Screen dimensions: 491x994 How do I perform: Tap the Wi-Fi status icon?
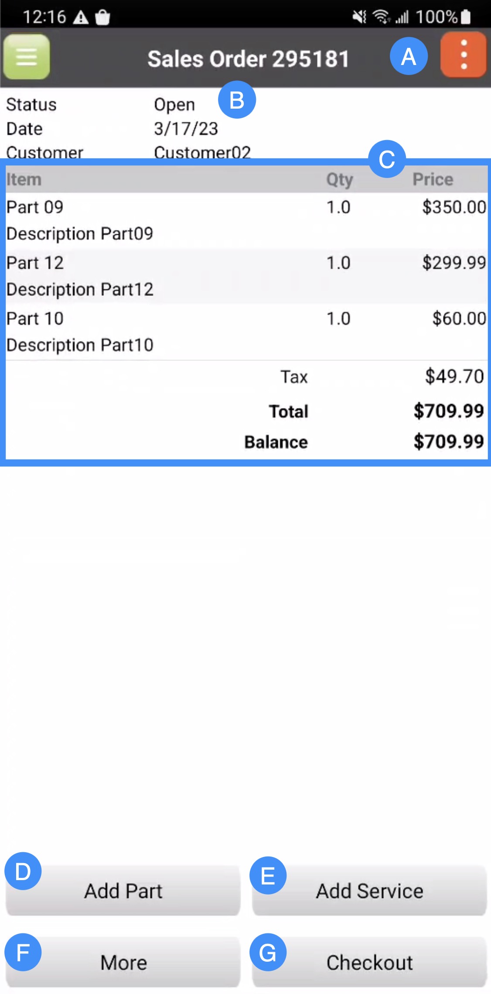(381, 17)
